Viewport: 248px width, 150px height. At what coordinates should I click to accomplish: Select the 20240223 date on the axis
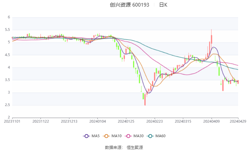tap(155, 121)
